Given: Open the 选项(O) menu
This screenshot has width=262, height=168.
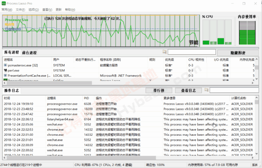Looking at the screenshot, I should (x=34, y=10).
